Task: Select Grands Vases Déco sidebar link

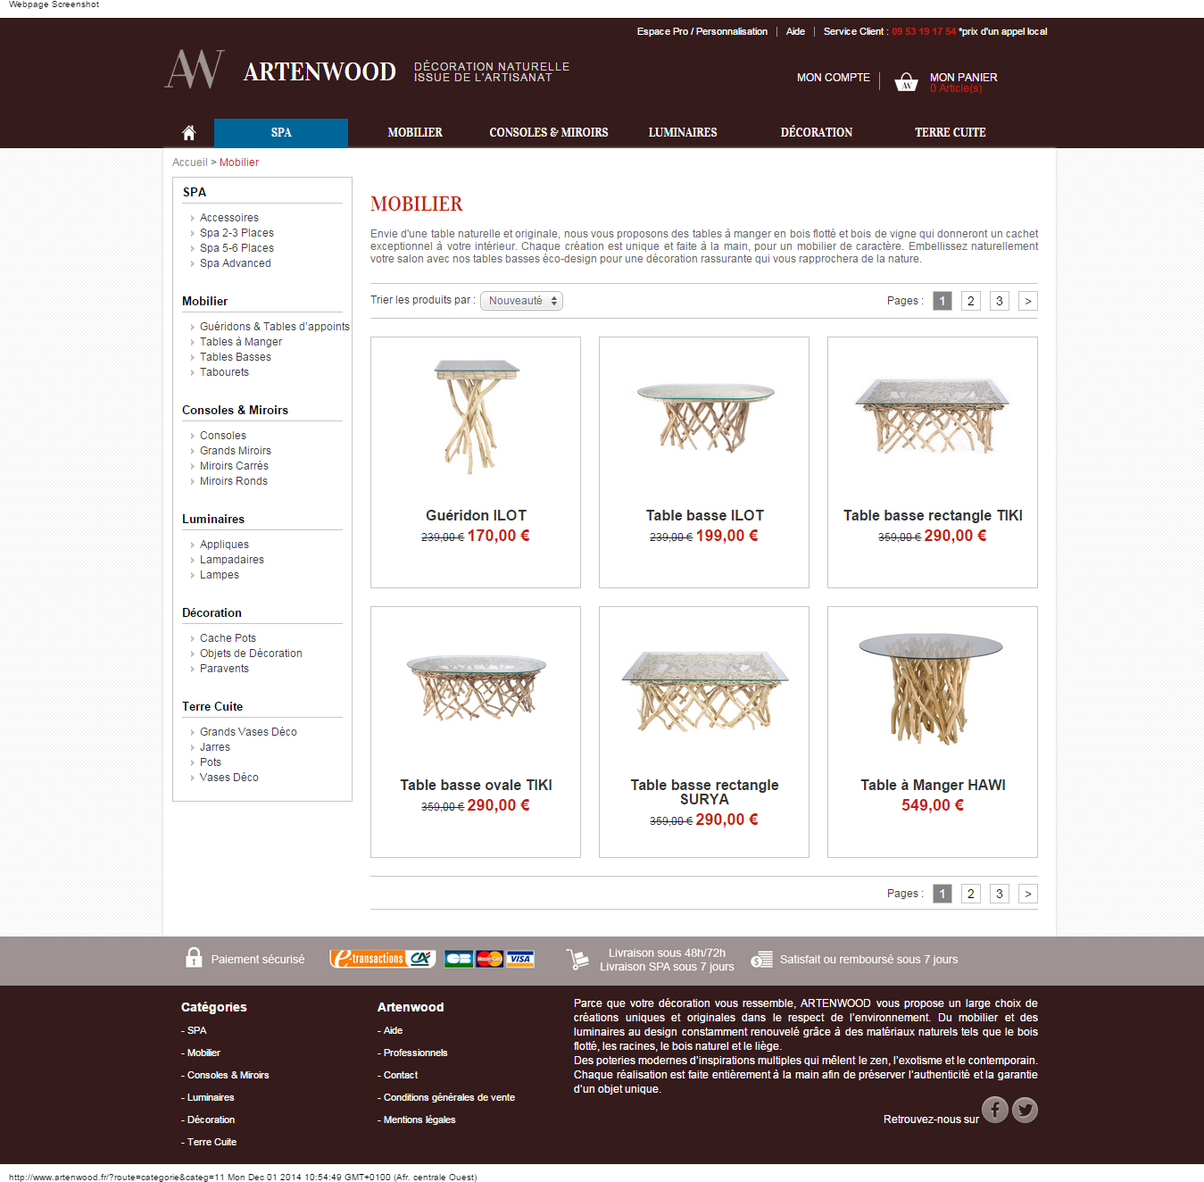Action: [248, 732]
